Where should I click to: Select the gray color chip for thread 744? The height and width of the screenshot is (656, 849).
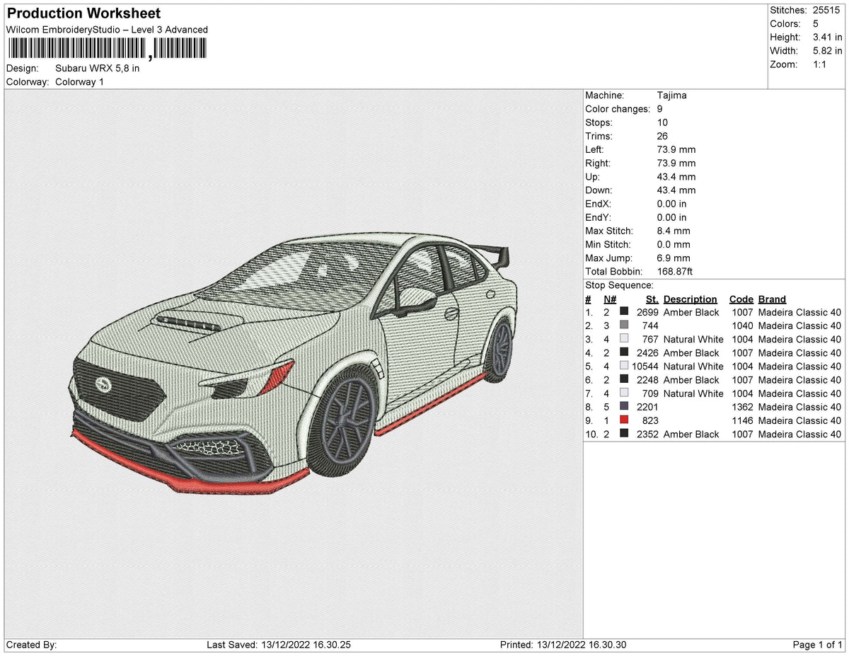(624, 326)
